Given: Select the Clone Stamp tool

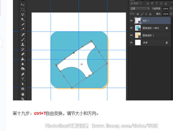Looking at the screenshot, I should (23, 44).
